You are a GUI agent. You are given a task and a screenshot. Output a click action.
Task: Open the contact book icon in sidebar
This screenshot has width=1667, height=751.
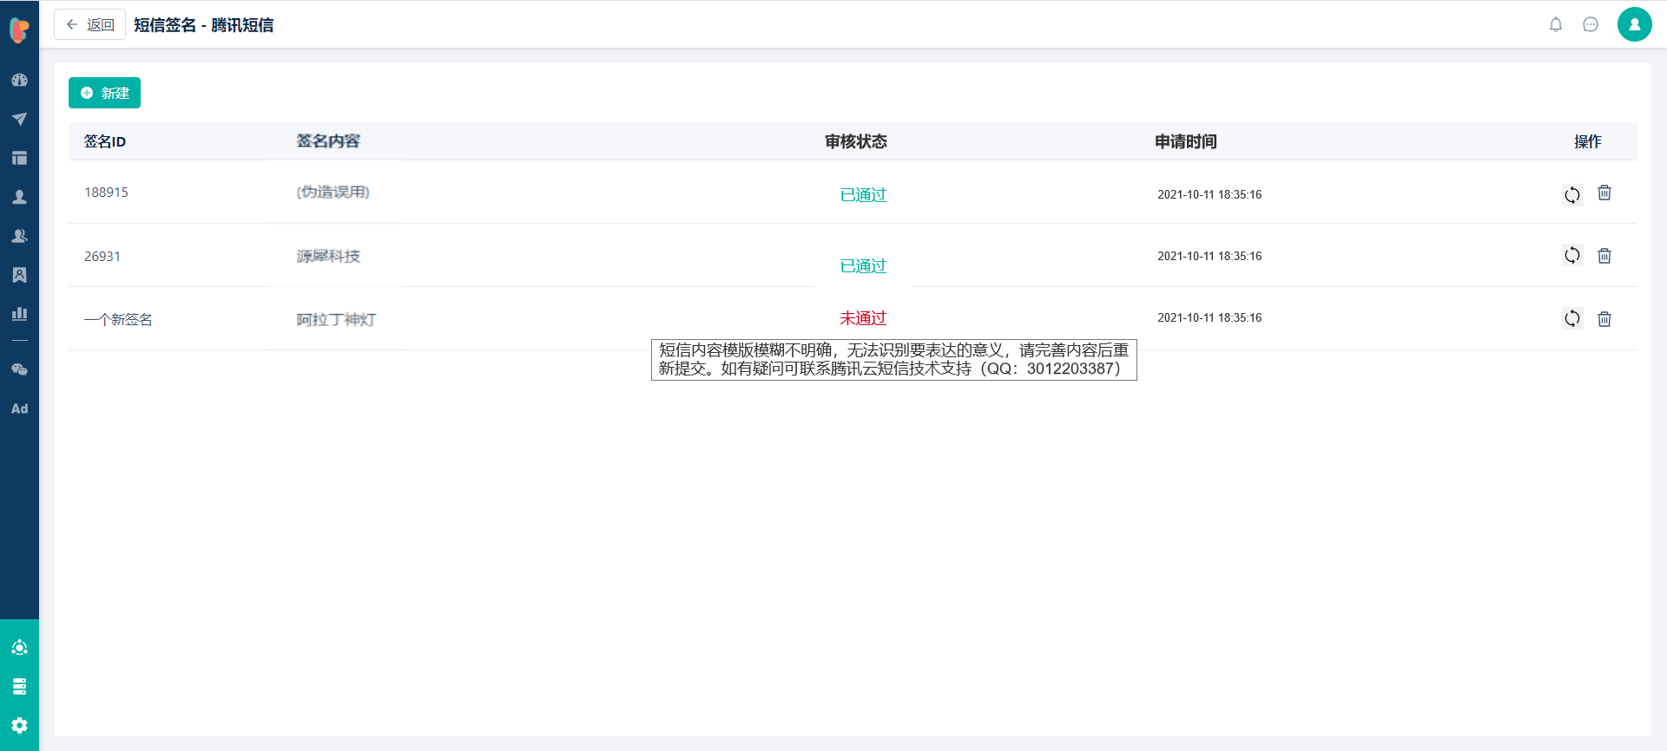click(19, 275)
